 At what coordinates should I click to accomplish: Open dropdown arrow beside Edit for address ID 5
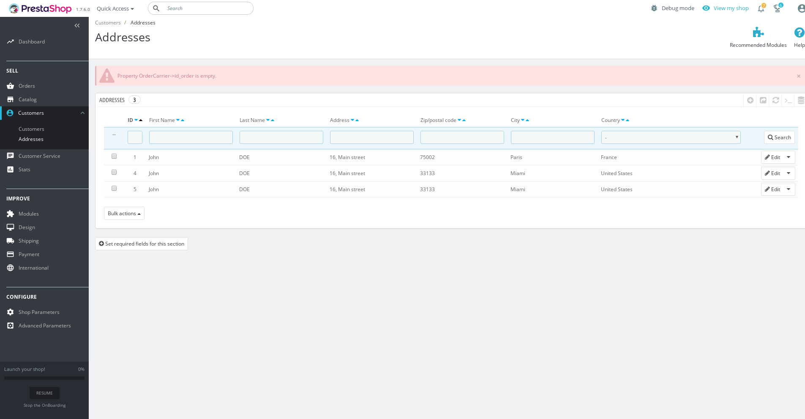pyautogui.click(x=789, y=189)
